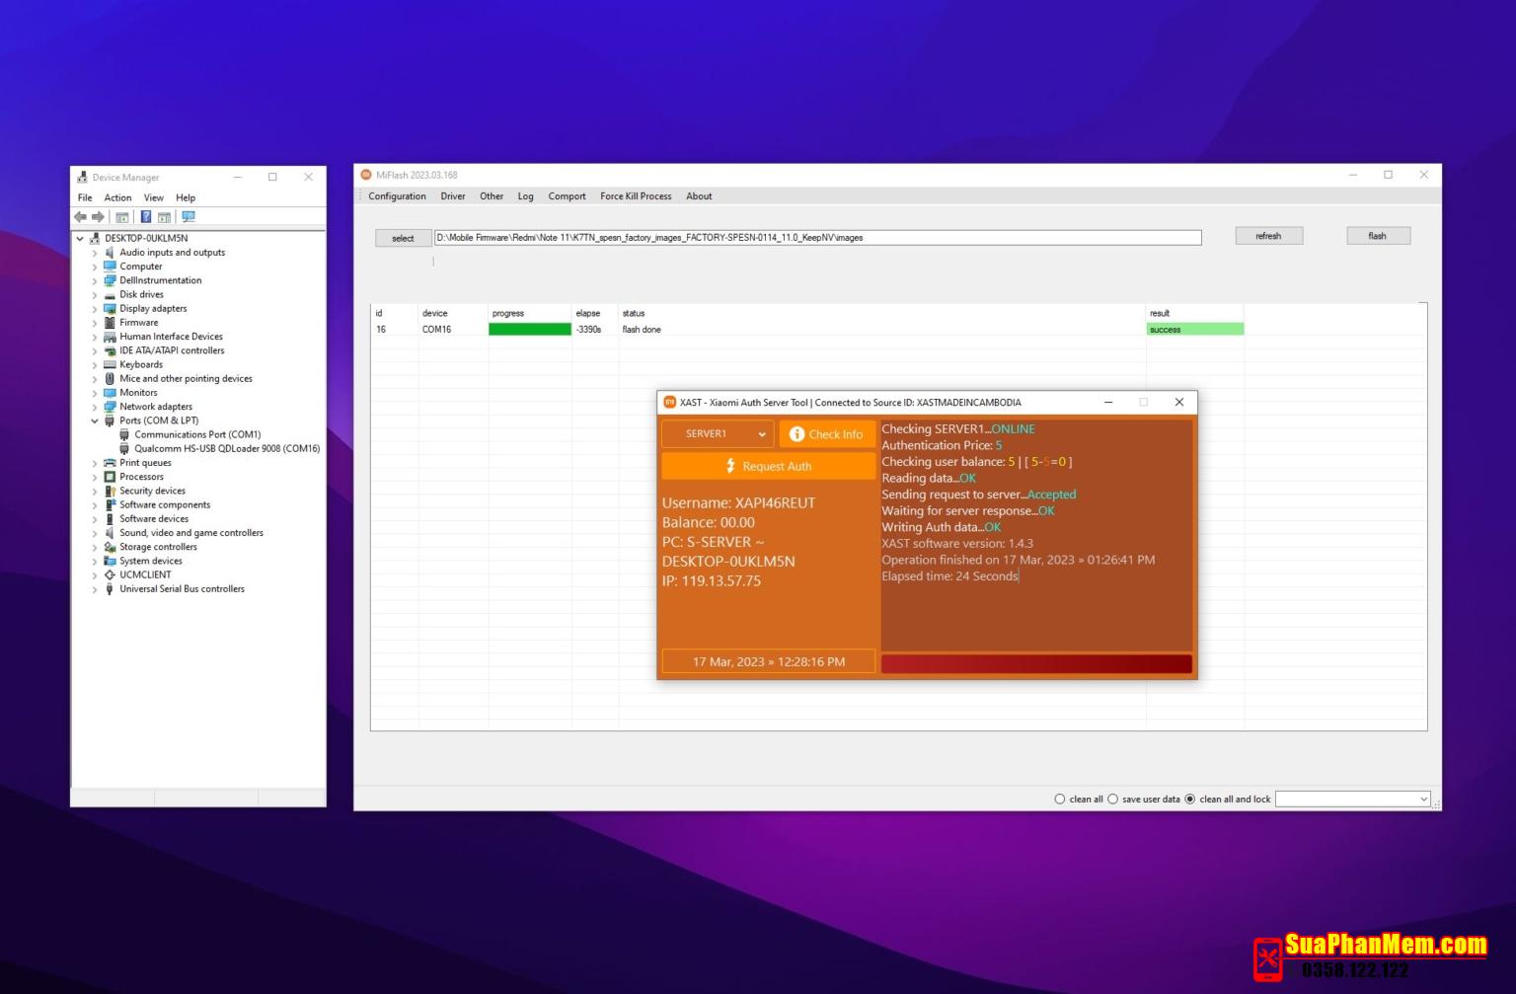The width and height of the screenshot is (1516, 994).
Task: Expand the Network adapters tree node
Action: [95, 406]
